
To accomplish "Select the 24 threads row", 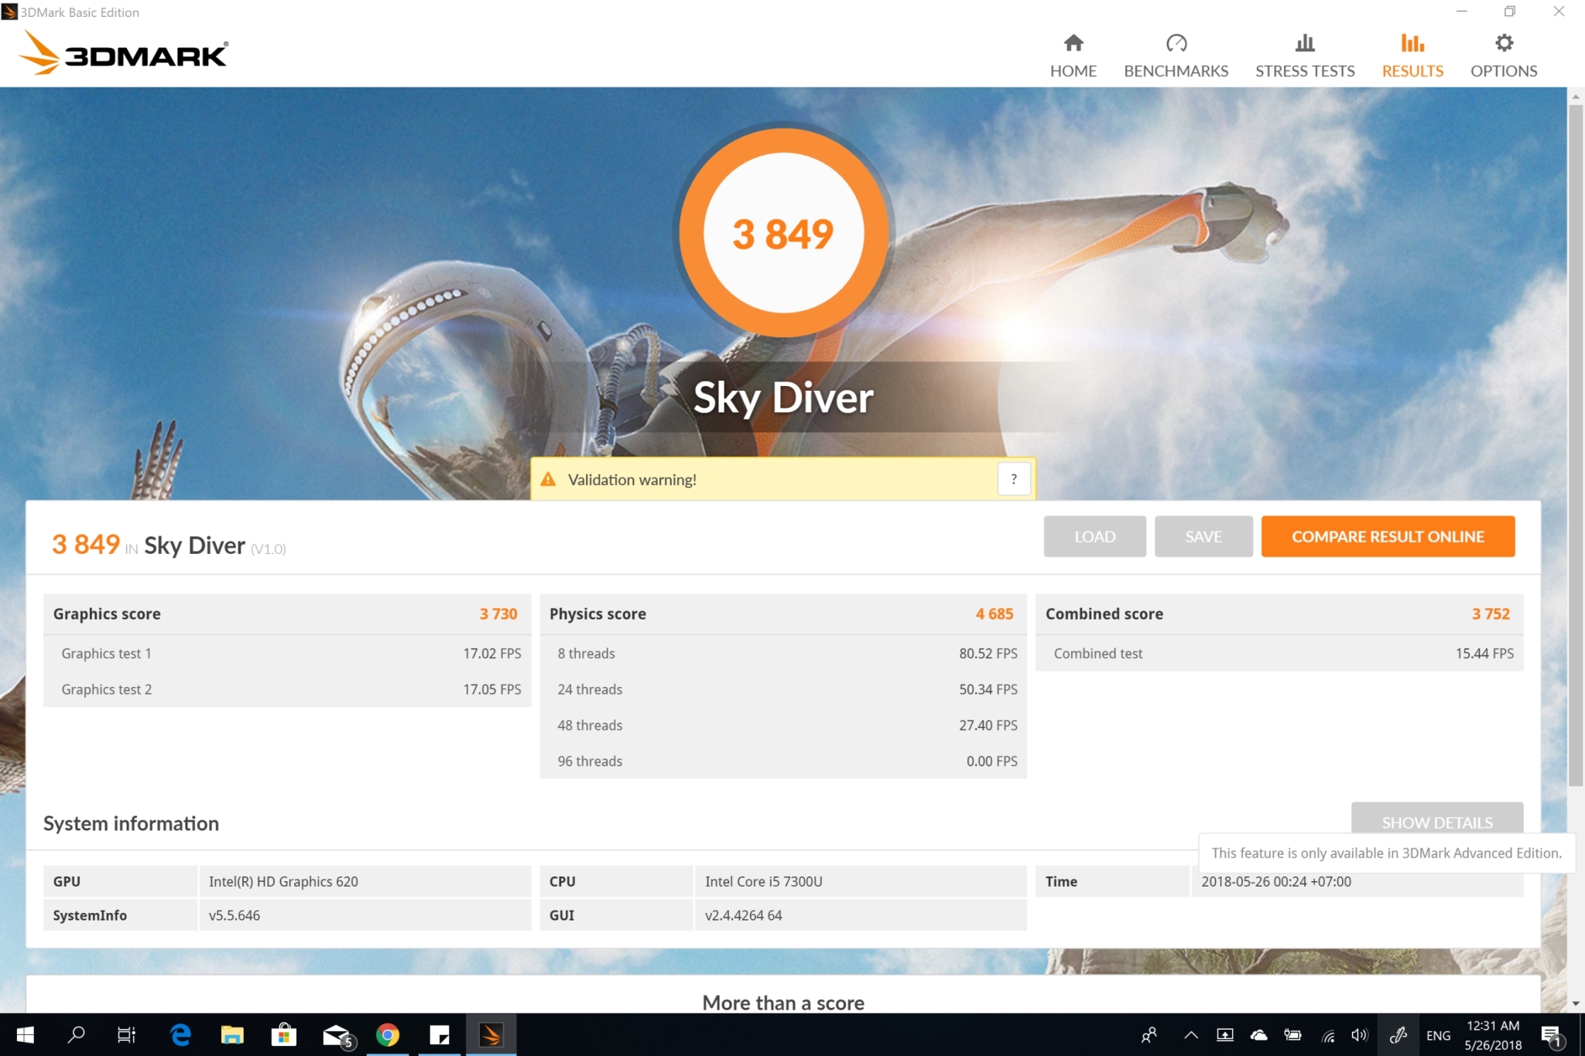I will [x=782, y=689].
